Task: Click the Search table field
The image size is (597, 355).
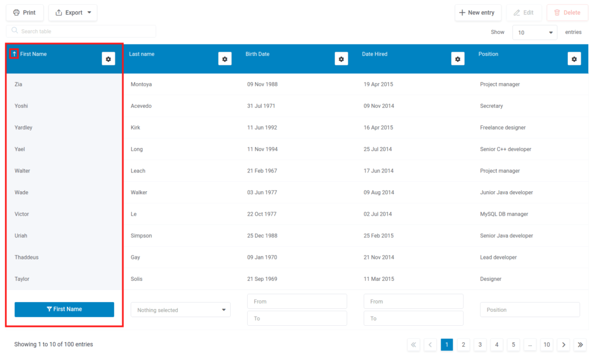Action: coord(82,31)
